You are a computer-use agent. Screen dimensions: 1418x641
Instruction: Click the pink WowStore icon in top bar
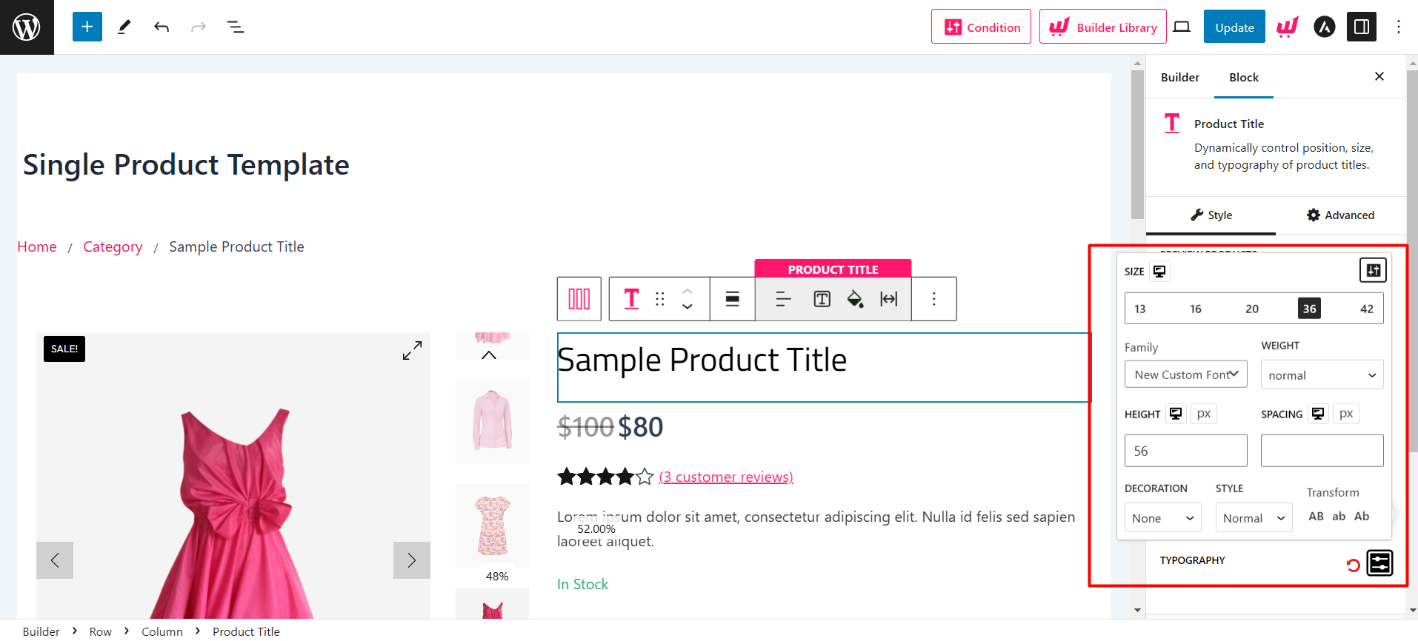1288,27
